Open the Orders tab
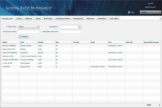162x108 pixels. (19, 18)
